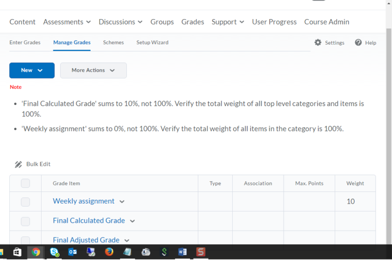Click the Bulk Edit link text

click(38, 164)
